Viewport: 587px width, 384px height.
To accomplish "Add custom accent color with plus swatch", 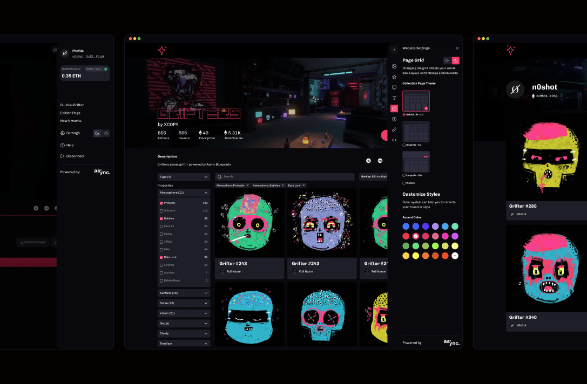I will click(455, 256).
